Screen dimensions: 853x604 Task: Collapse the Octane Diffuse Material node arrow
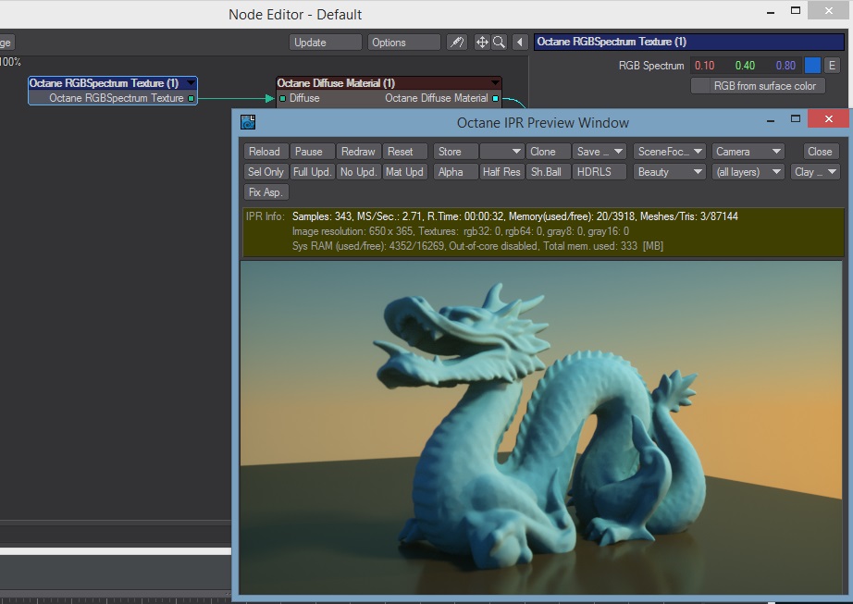(495, 83)
